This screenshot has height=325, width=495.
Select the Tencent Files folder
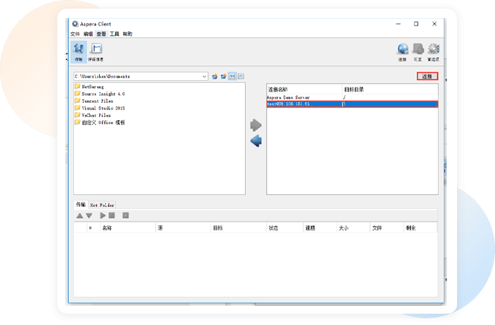click(x=97, y=101)
